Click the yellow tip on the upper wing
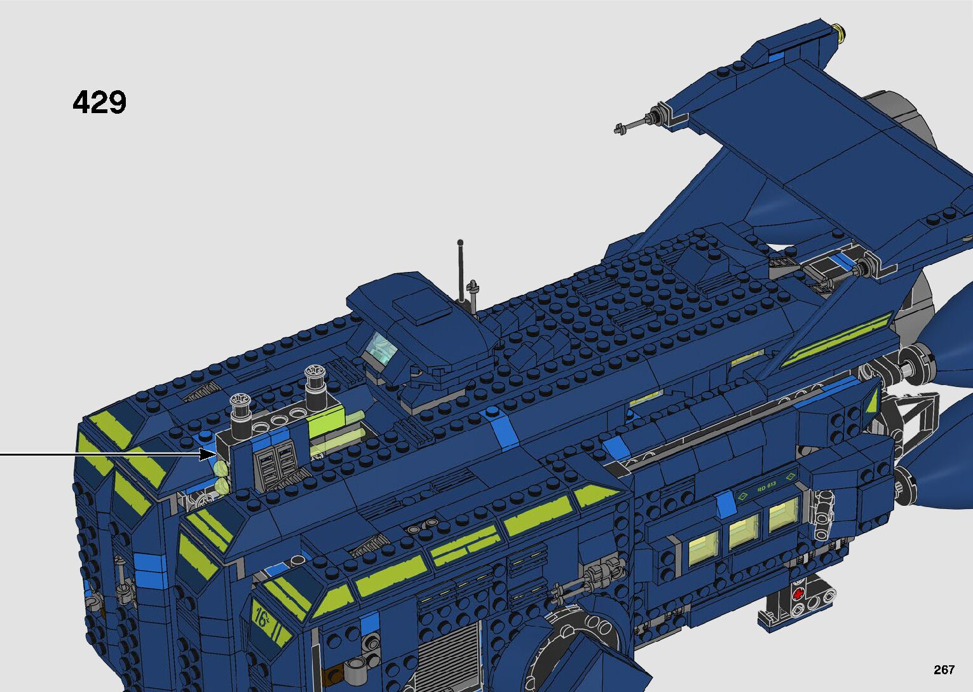This screenshot has width=973, height=692. [x=841, y=30]
